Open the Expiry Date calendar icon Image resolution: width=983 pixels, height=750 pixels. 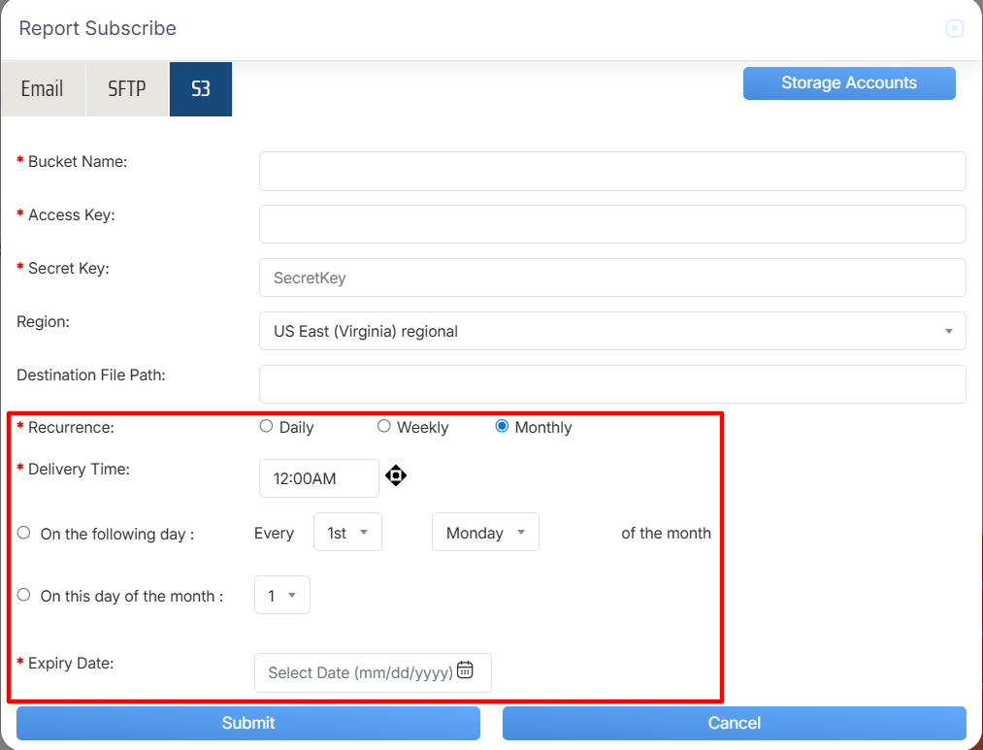(465, 669)
